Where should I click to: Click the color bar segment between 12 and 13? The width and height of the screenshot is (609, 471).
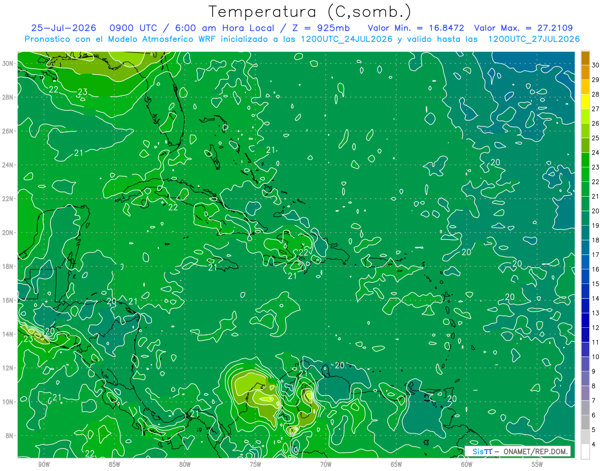tap(585, 320)
